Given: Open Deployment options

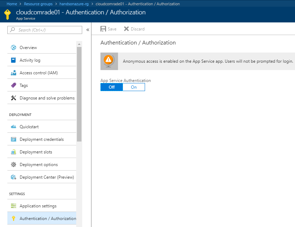Looking at the screenshot, I should (42, 164).
